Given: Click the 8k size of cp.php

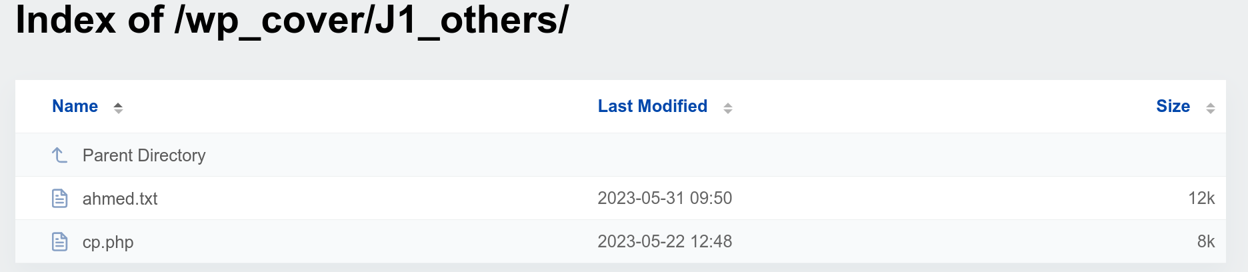Looking at the screenshot, I should coord(1206,241).
